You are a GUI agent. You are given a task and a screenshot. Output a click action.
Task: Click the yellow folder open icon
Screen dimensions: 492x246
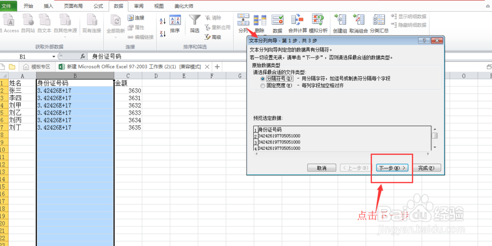click(12, 67)
